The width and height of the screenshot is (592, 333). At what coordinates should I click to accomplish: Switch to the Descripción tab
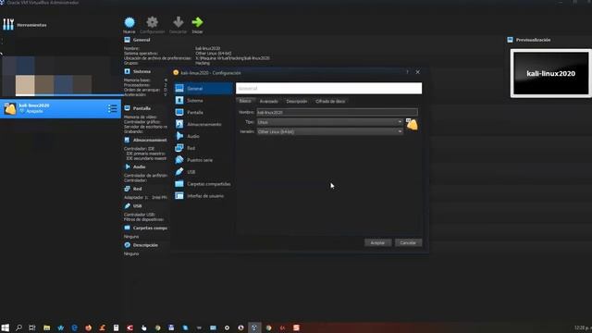pos(296,101)
